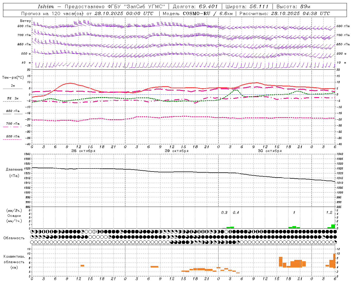Click the "700 гПа" entry in the temperature legend
351x281 pixels.
pos(13,123)
